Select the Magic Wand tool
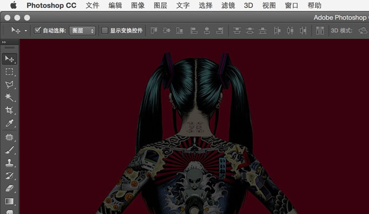The width and height of the screenshot is (369, 214). [9, 97]
